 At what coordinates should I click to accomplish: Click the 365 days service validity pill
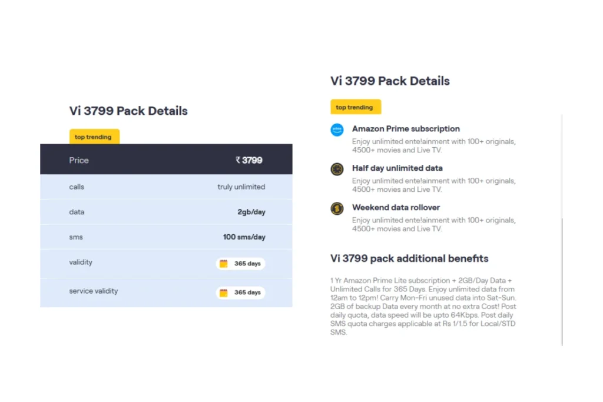pos(240,293)
